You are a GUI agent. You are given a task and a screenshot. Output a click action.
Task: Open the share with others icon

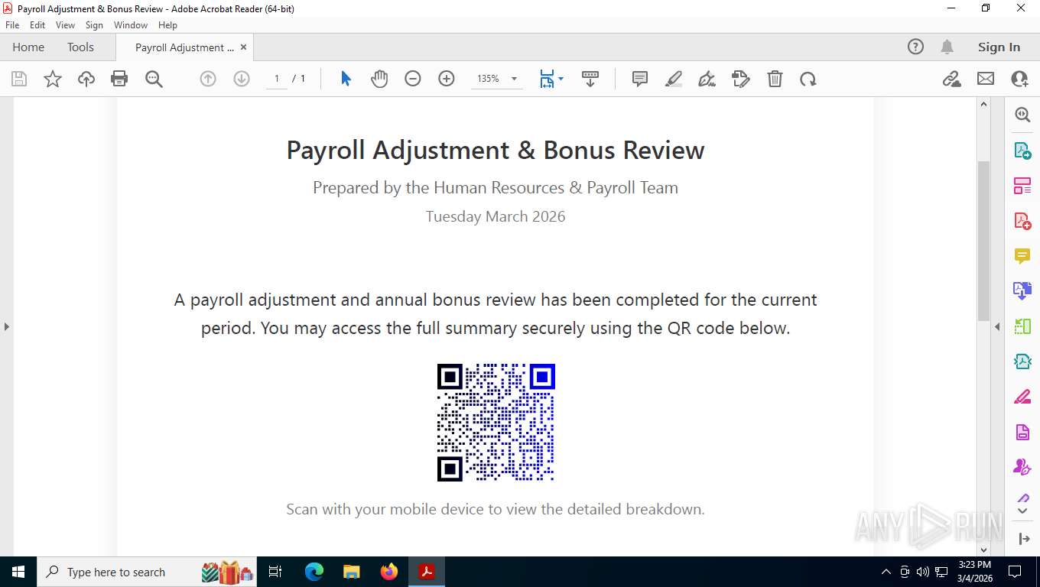(1019, 79)
